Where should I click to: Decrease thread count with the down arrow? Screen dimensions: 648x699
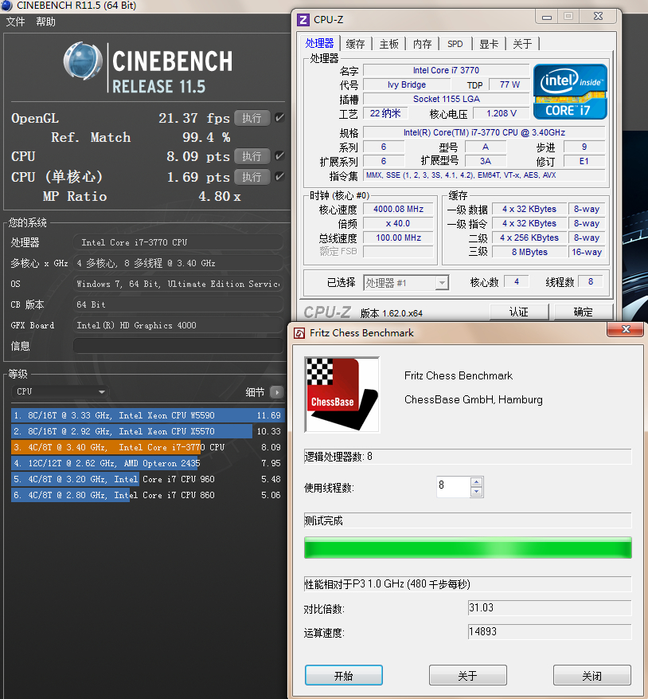[477, 492]
